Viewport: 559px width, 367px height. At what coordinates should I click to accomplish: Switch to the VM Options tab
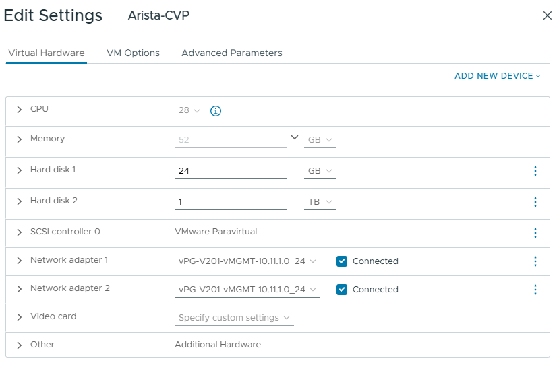pos(133,53)
